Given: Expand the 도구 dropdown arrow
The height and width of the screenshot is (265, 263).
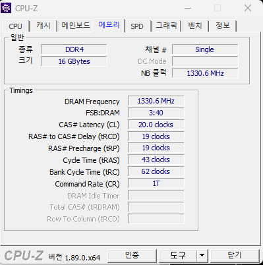Looking at the screenshot, I should [x=202, y=255].
